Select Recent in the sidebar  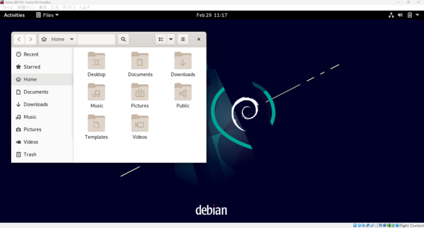tap(42, 55)
